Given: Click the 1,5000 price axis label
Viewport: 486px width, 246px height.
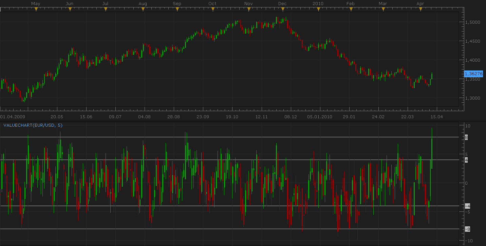Looking at the screenshot, I should 472,22.
